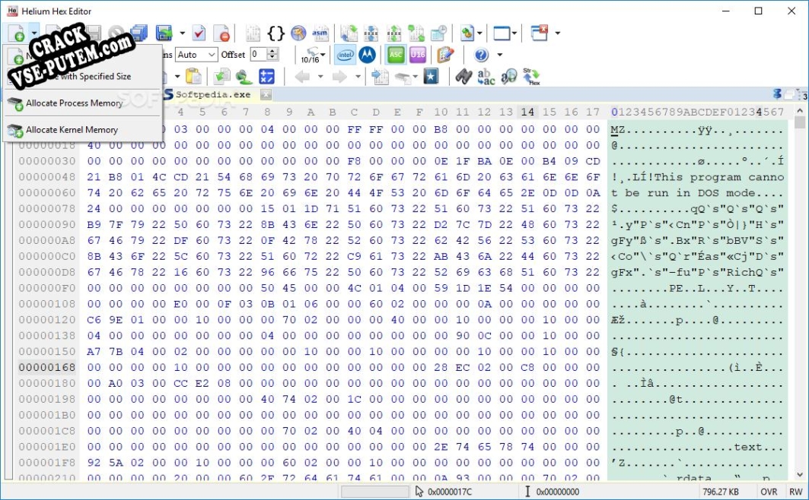Click the ab-ac replace icon
This screenshot has width=809, height=500.
click(486, 76)
